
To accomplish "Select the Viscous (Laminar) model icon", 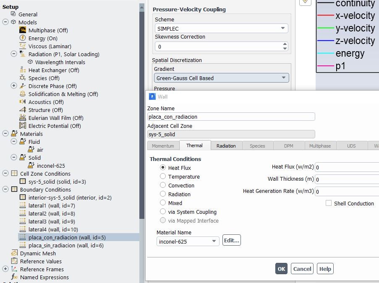I will (x=23, y=46).
